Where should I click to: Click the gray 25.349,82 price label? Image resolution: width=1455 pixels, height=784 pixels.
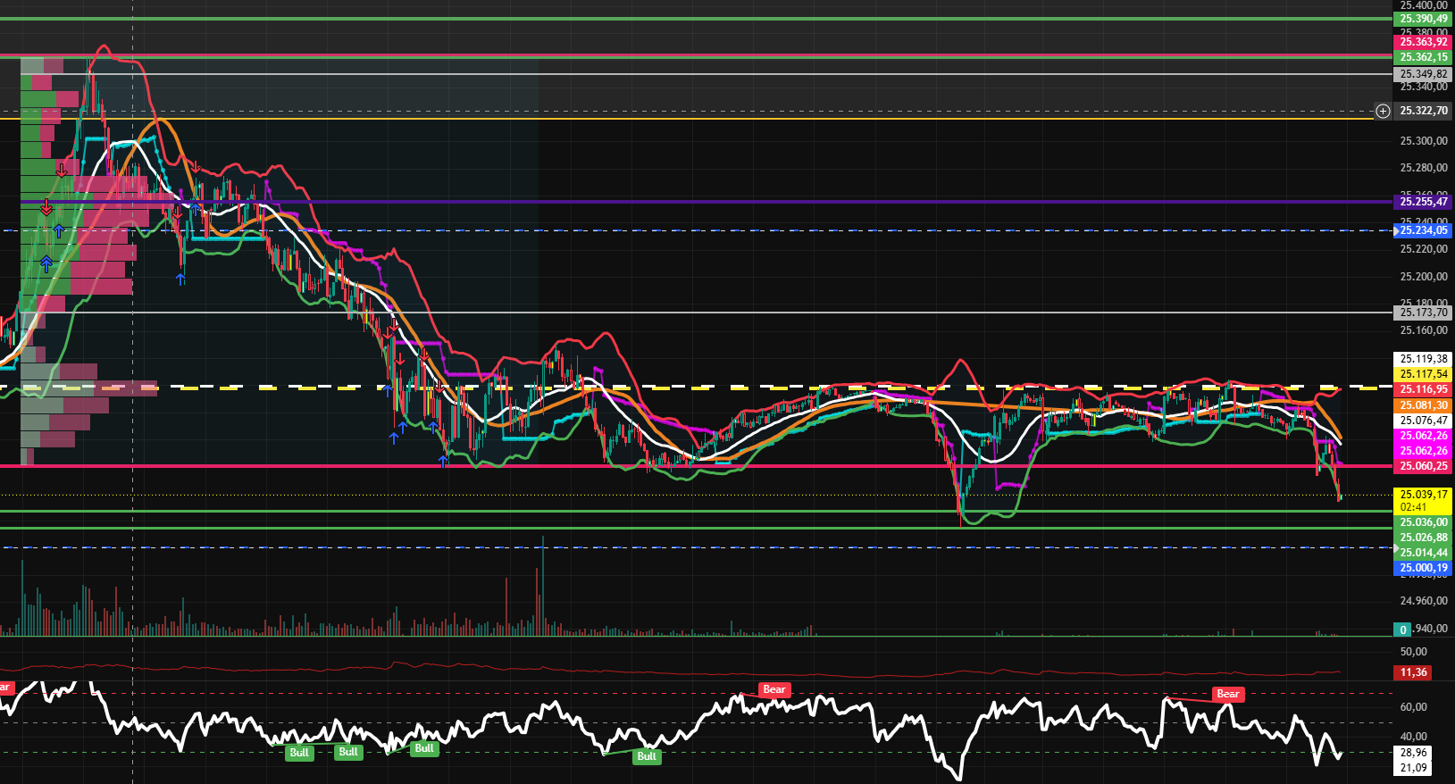point(1424,74)
